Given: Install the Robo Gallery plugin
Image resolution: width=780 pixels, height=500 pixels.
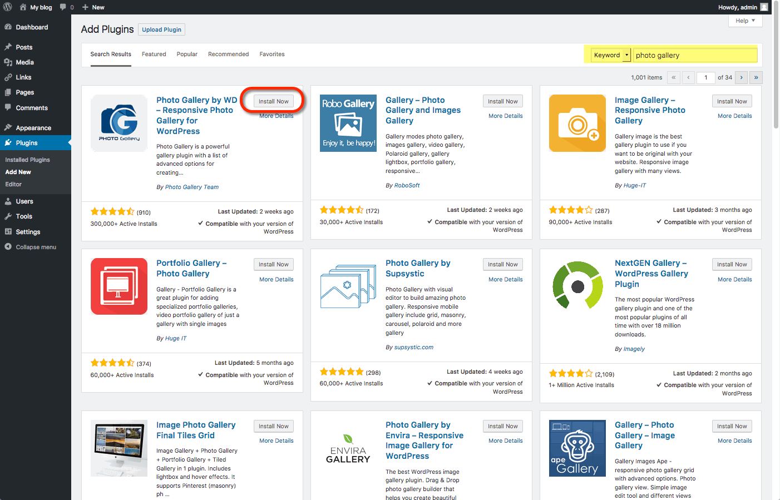Looking at the screenshot, I should tap(503, 101).
